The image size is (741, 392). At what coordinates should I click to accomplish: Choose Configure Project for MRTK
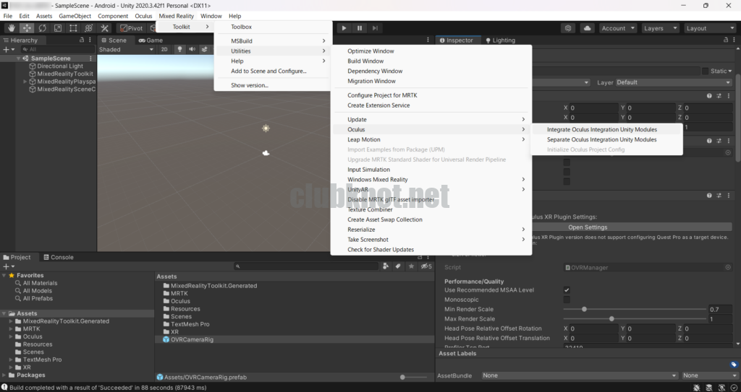tap(382, 95)
